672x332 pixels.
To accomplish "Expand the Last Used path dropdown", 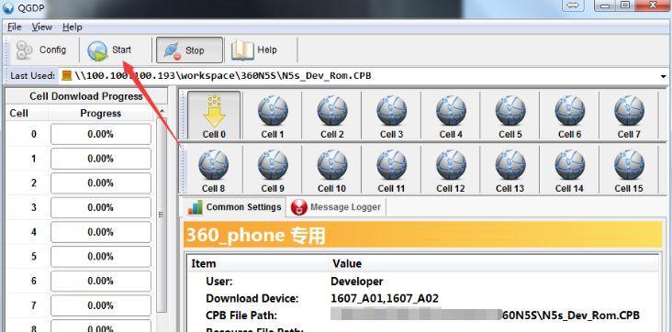I will point(664,76).
